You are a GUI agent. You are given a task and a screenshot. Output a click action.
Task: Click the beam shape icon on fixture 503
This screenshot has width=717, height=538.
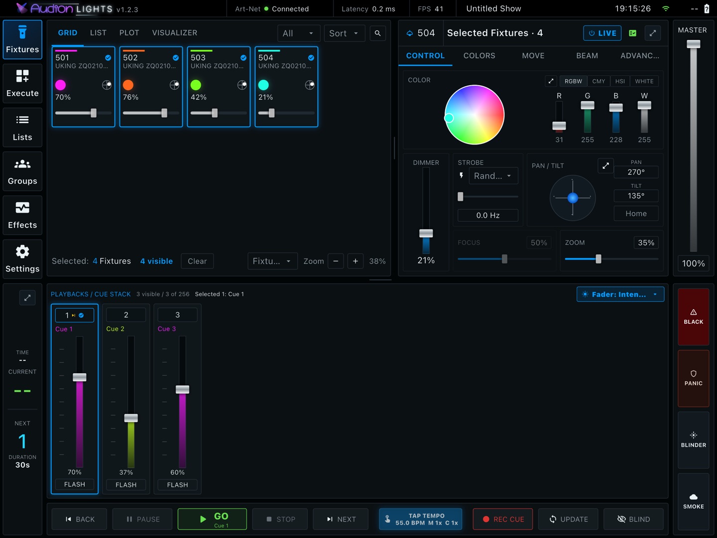(x=242, y=85)
